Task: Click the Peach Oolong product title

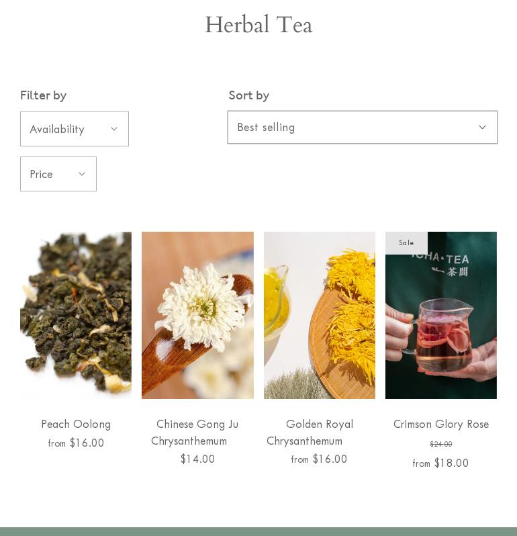Action: click(x=76, y=424)
